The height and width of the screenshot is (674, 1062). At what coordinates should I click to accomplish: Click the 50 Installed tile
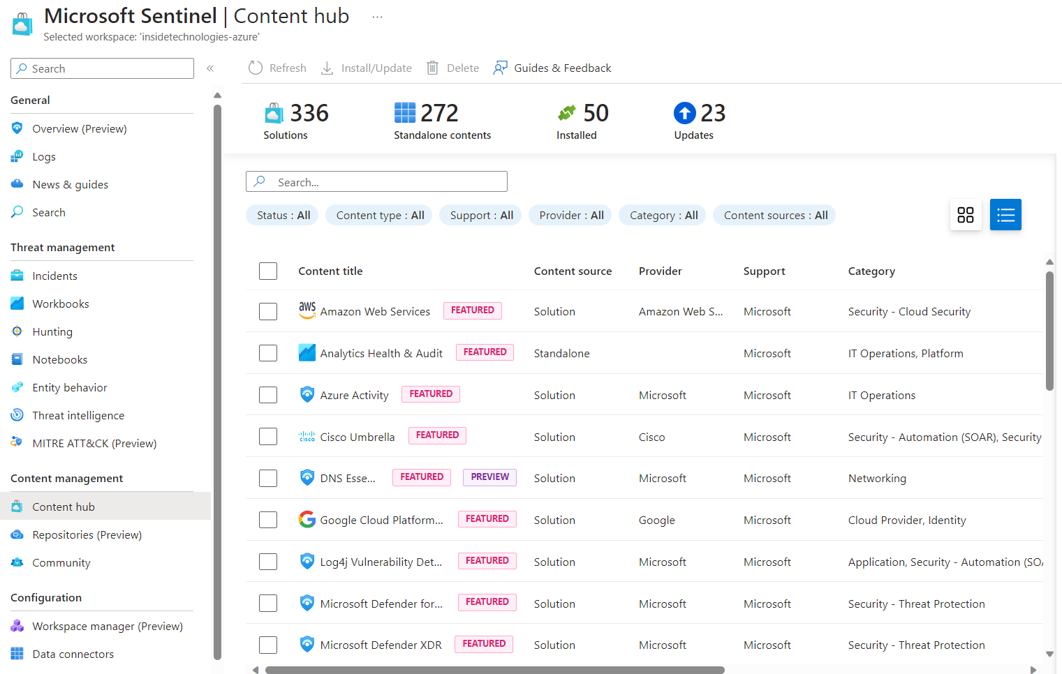pos(582,121)
